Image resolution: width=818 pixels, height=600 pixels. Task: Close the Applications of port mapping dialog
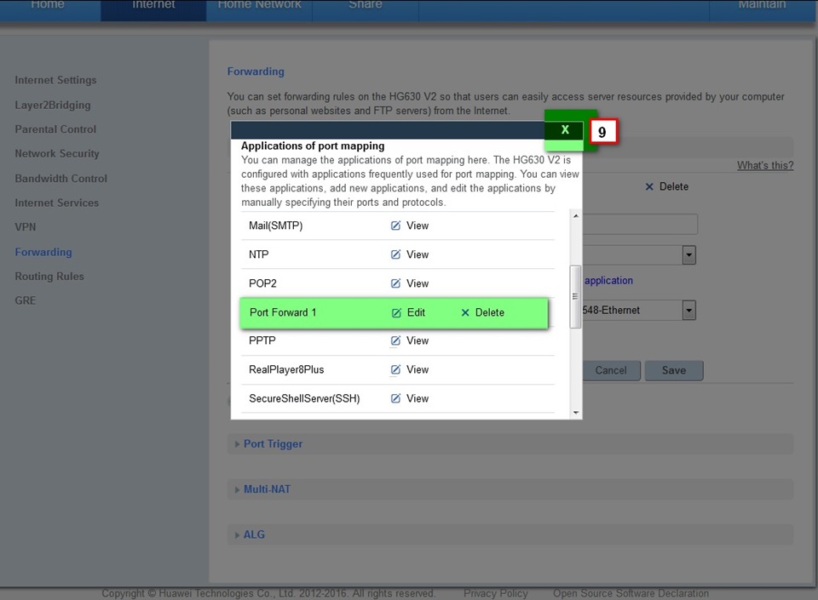tap(564, 130)
